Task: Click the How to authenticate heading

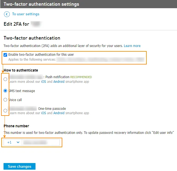Action: click(x=21, y=70)
